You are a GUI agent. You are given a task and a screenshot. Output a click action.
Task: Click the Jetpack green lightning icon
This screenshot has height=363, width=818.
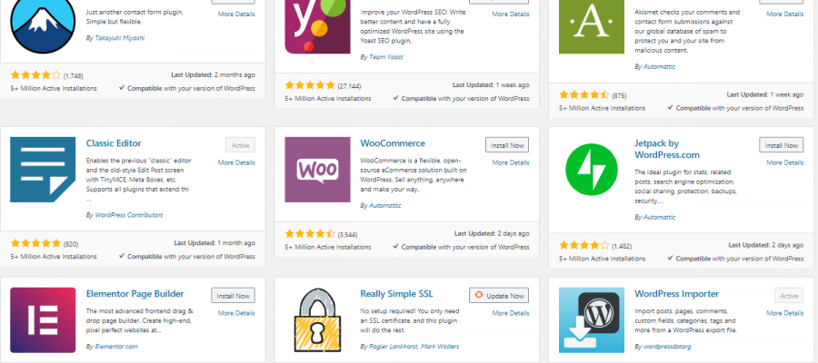(x=594, y=172)
